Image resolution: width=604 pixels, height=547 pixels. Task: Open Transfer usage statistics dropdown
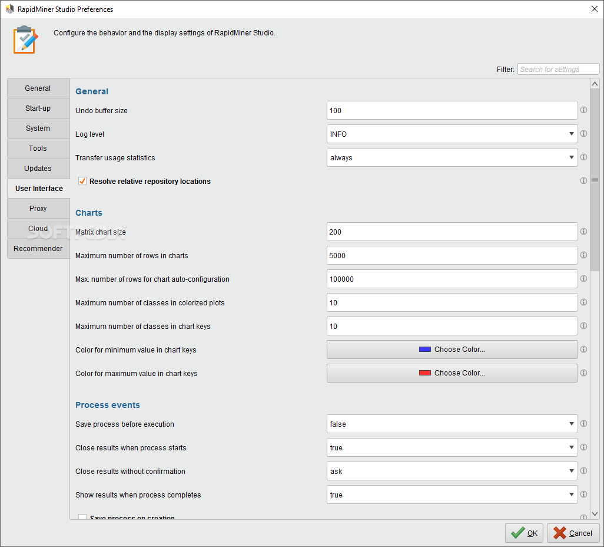pyautogui.click(x=452, y=157)
